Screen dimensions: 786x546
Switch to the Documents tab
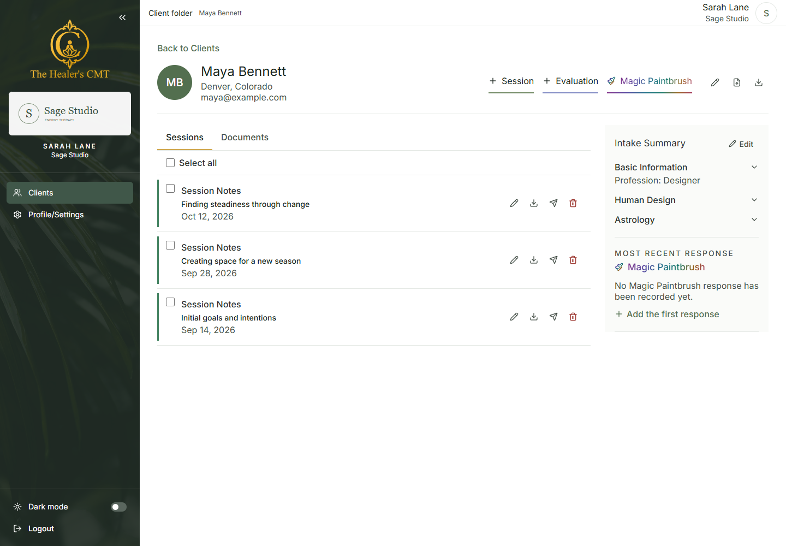tap(245, 138)
